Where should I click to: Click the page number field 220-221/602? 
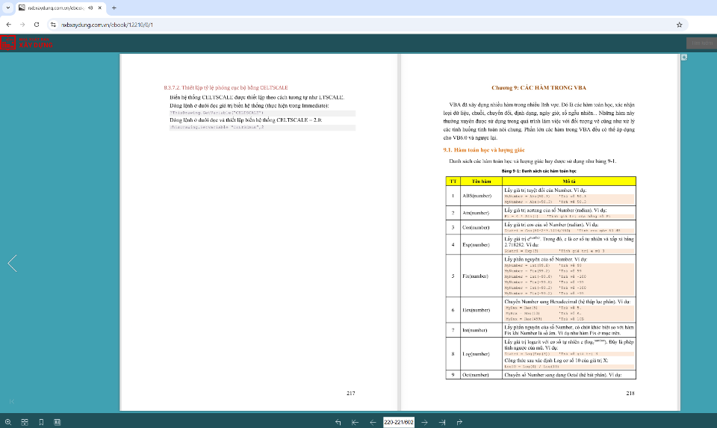398,422
